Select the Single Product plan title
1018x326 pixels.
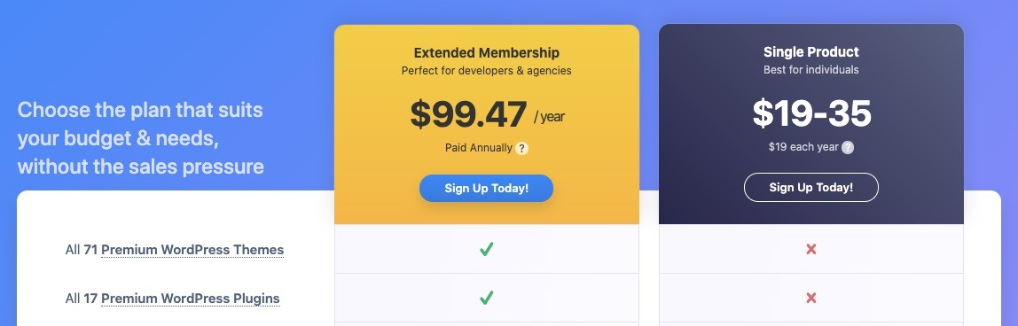[810, 52]
